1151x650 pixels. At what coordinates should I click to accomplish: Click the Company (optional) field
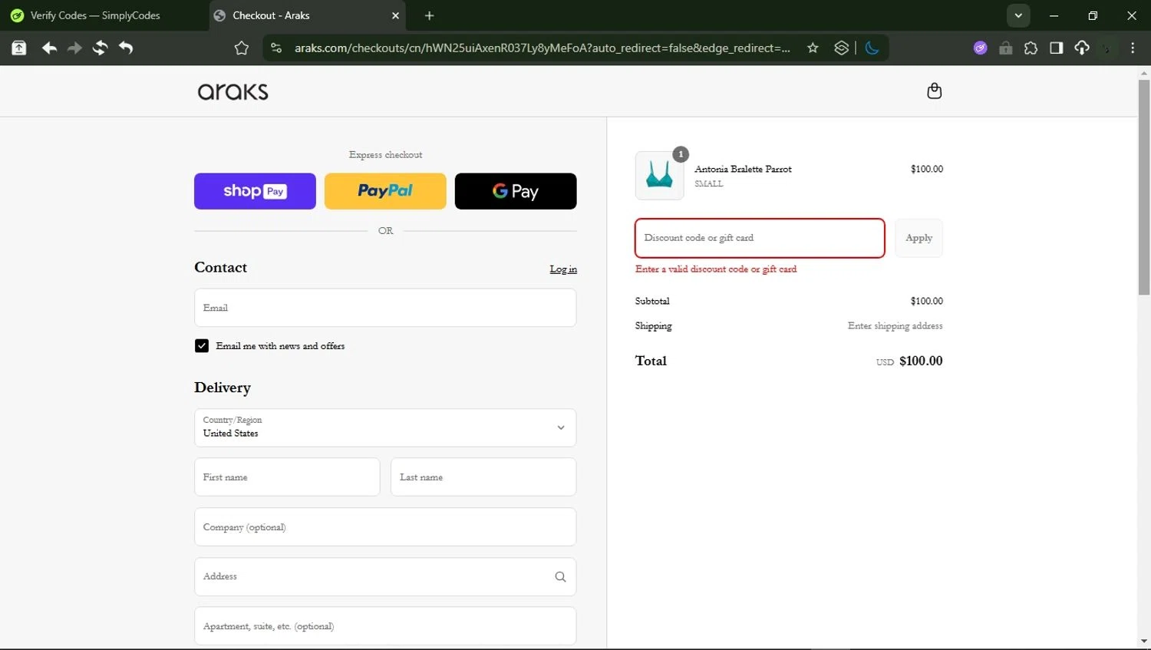click(x=385, y=527)
